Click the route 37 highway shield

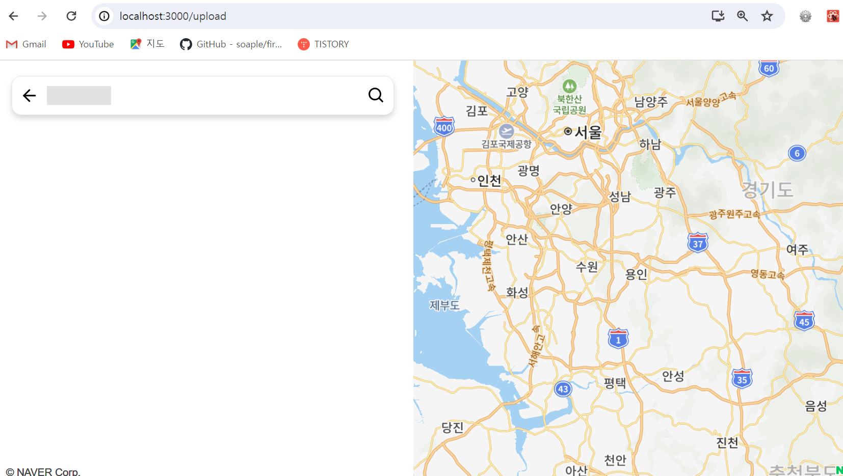pos(698,243)
